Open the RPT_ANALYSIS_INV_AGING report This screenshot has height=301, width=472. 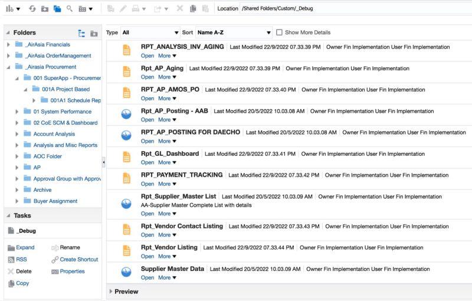pyautogui.click(x=147, y=55)
